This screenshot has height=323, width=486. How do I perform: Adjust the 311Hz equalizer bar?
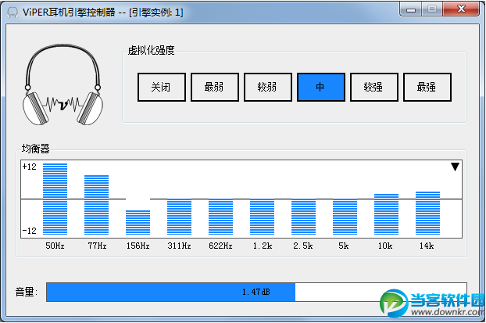tap(179, 217)
